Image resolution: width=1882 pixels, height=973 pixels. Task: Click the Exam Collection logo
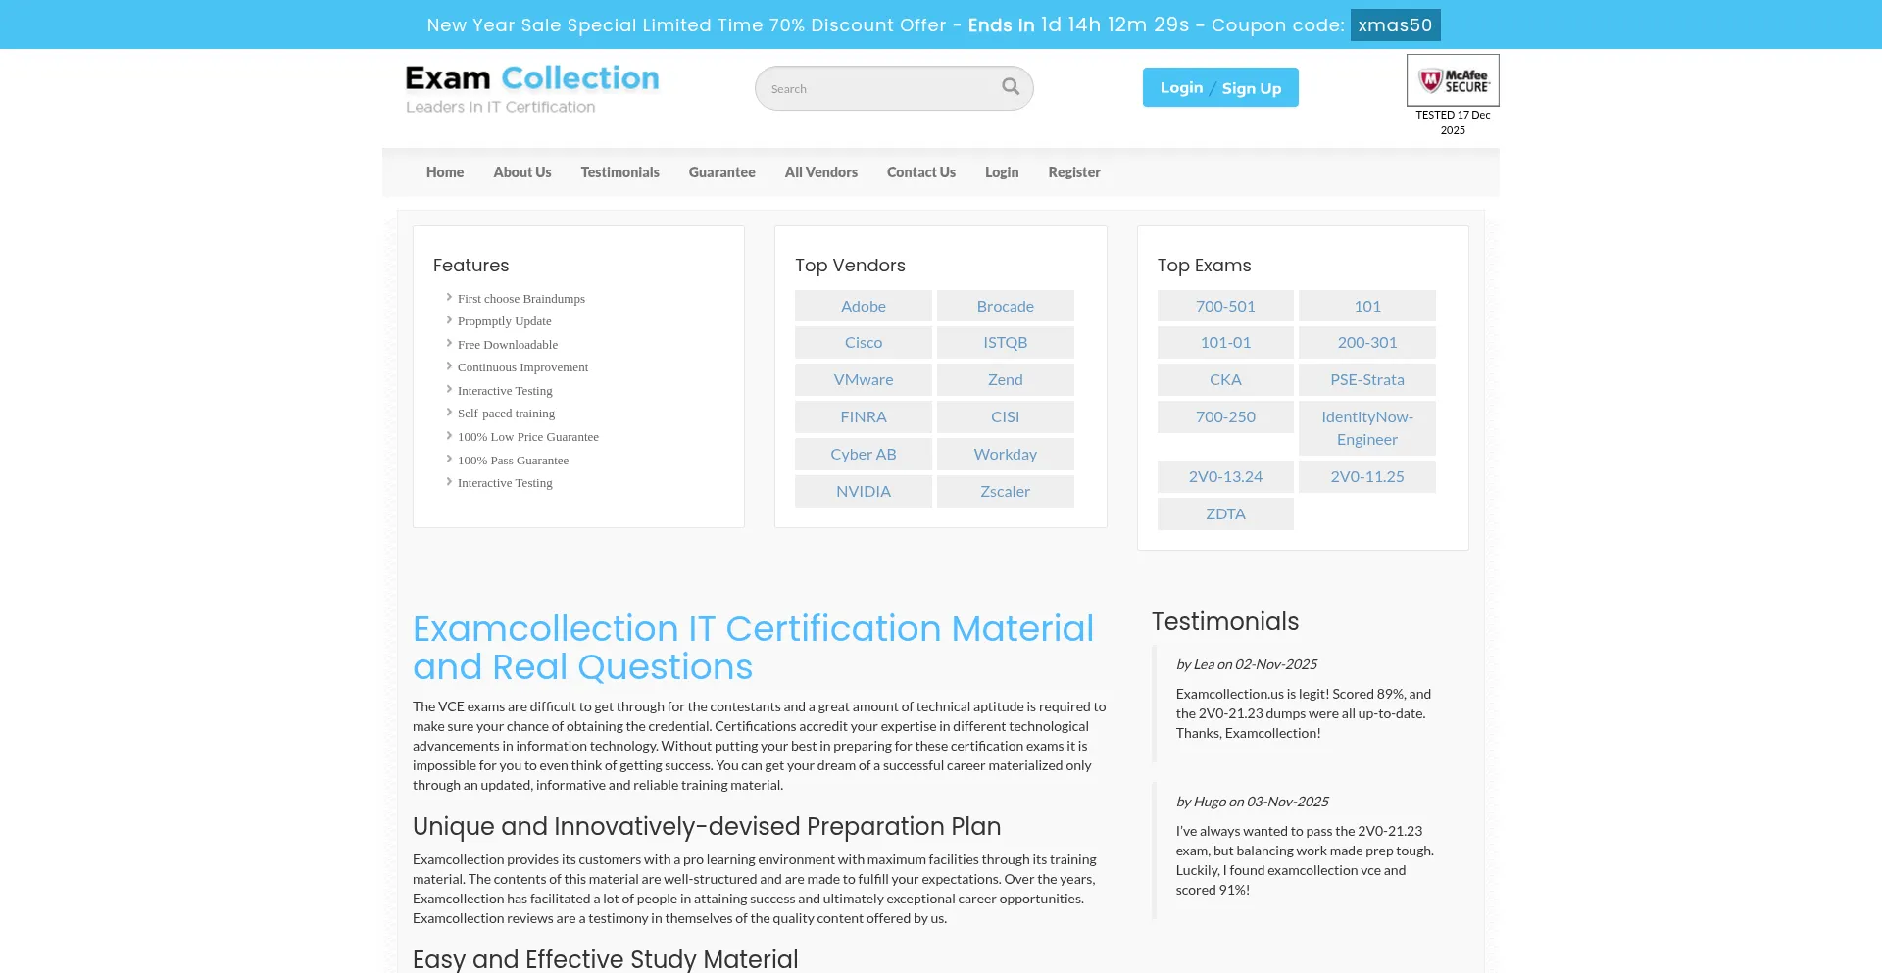[x=533, y=86]
